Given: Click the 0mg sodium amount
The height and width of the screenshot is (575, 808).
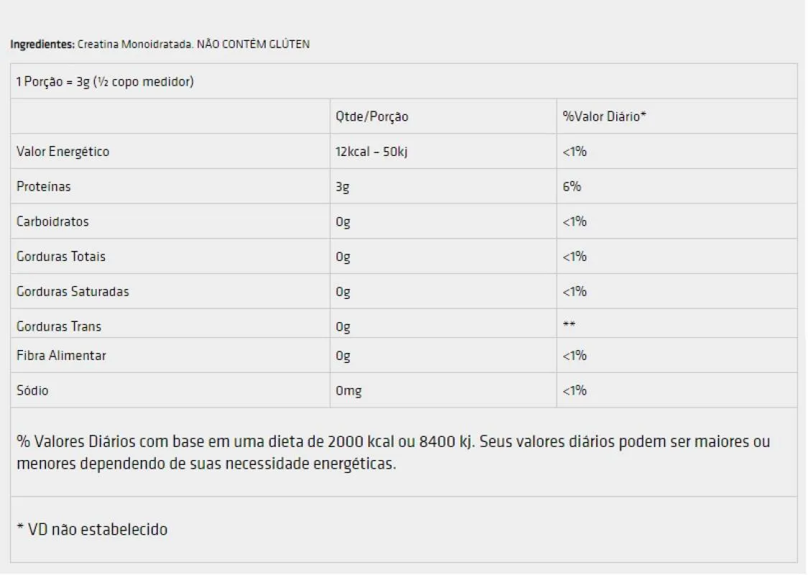Looking at the screenshot, I should [348, 392].
